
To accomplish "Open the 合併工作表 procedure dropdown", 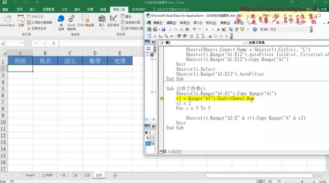I will pos(288,42).
